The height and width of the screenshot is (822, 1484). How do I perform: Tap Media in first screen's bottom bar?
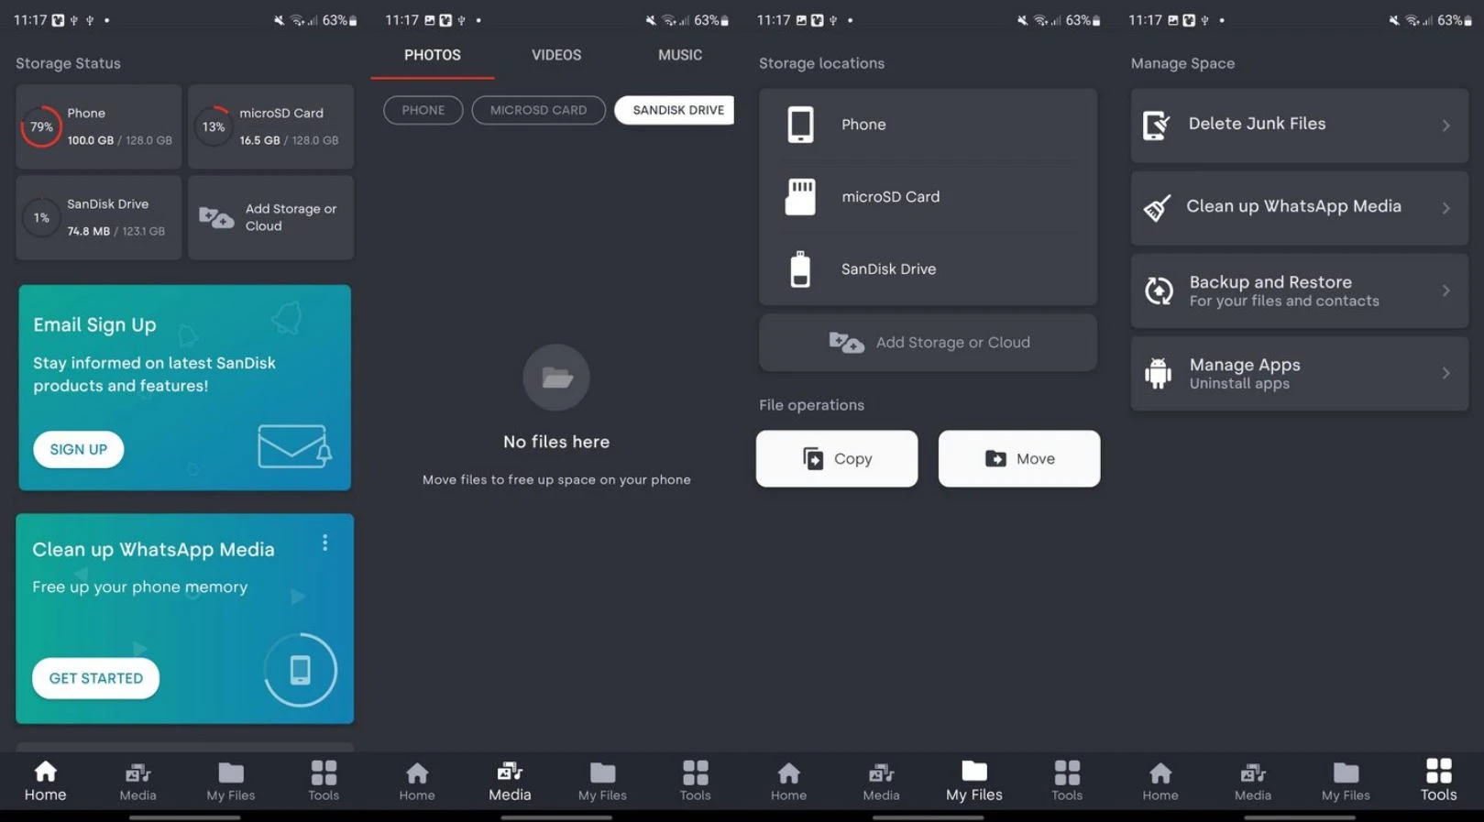[137, 782]
